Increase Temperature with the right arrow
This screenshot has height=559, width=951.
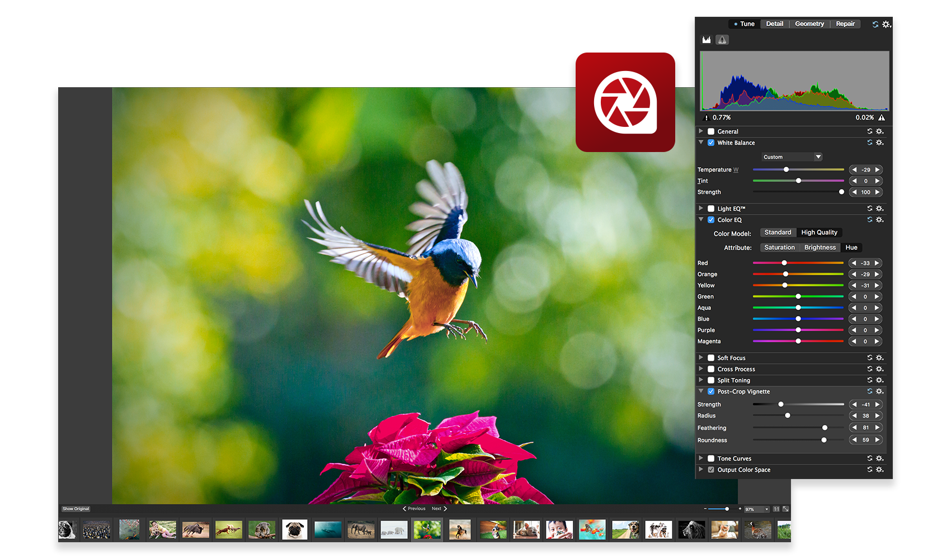[x=878, y=169]
